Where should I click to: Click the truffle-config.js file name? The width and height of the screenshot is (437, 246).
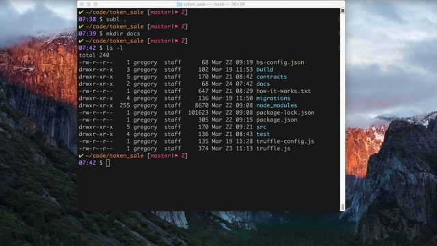coord(285,141)
